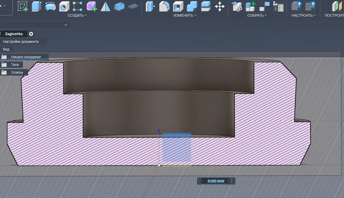Image resolution: width=344 pixels, height=198 pixels.
Task: Toggle the radio button next to Zaglushka
Action: [x=31, y=34]
